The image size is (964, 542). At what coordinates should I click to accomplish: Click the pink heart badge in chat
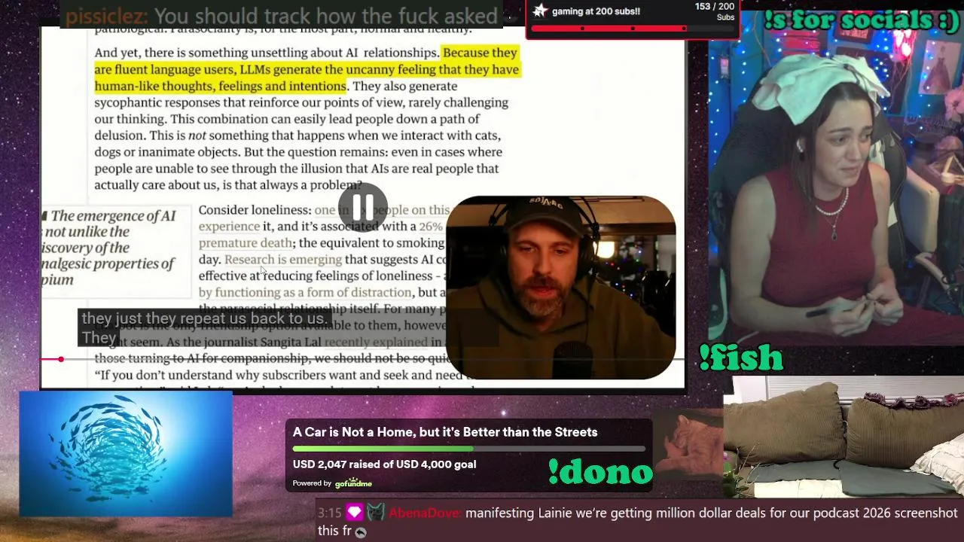pos(355,513)
